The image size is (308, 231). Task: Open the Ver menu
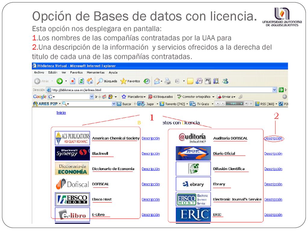[x=64, y=72]
